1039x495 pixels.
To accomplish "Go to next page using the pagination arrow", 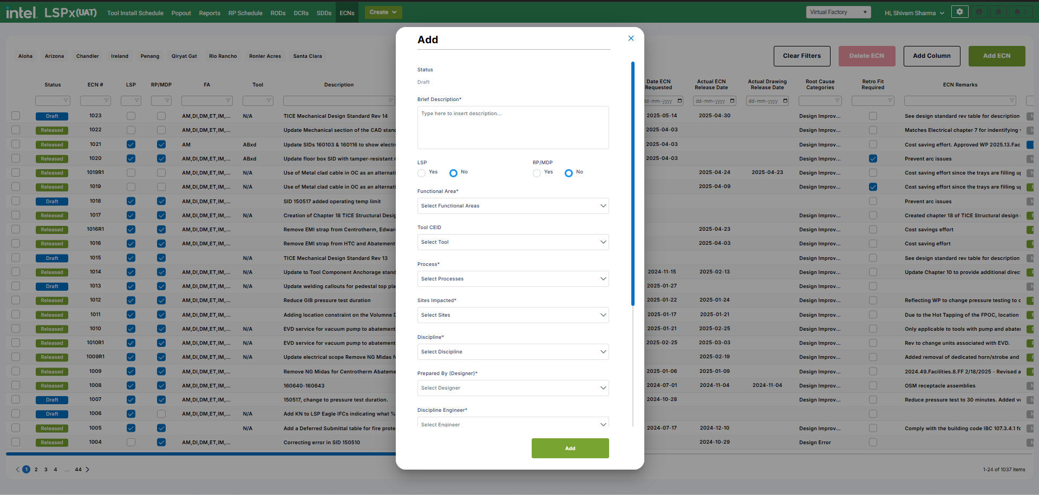I will [88, 470].
